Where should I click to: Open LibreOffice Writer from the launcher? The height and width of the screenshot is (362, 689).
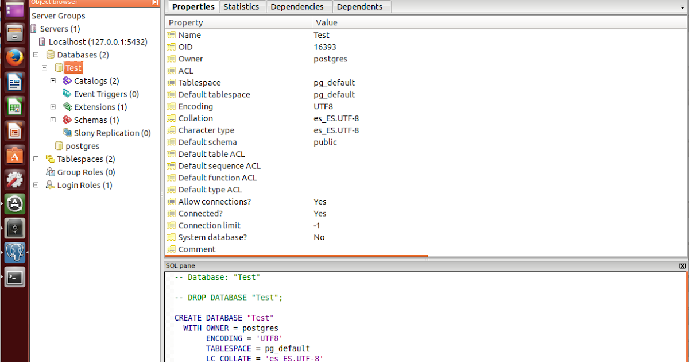coord(15,82)
